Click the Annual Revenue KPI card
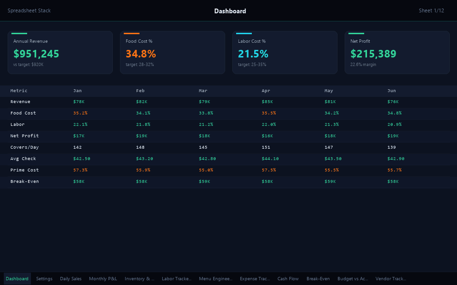This screenshot has width=457, height=285. pos(60,52)
